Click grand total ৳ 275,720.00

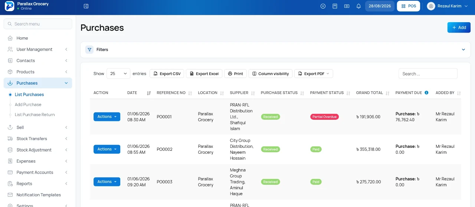click(x=368, y=182)
